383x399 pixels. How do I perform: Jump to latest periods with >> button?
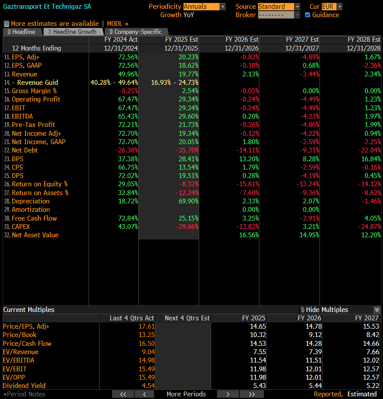252,394
